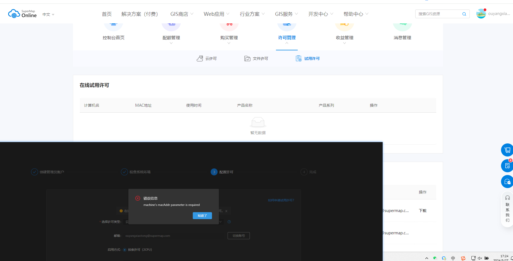
Task: Open the shopping cart floating button
Action: click(x=507, y=150)
